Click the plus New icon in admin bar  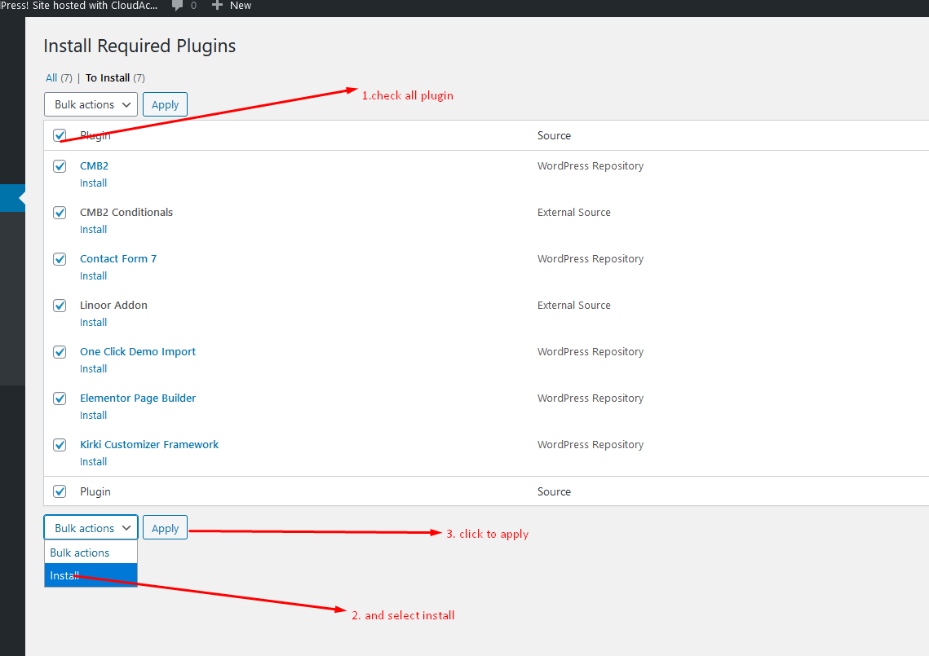pos(217,6)
